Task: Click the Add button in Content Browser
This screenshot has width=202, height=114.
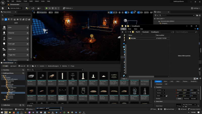Action: (x=5, y=66)
